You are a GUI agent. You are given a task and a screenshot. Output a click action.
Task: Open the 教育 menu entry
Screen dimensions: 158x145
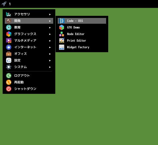coord(29,27)
